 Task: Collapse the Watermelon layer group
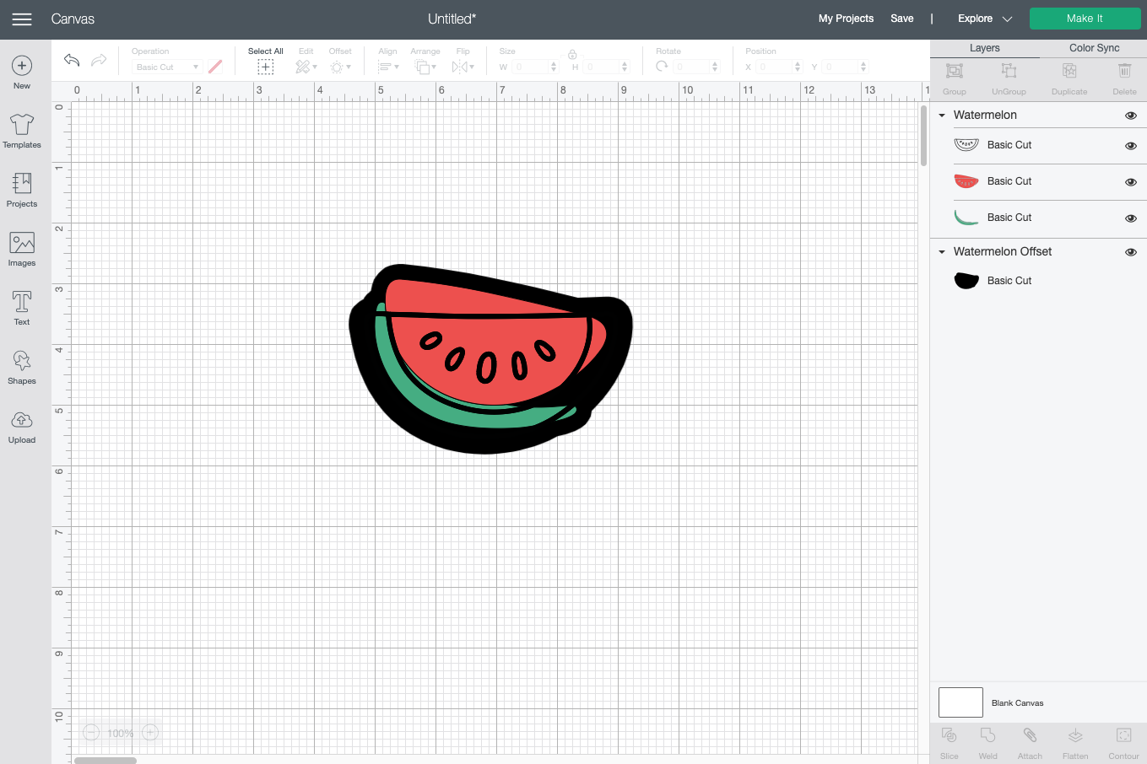(942, 116)
